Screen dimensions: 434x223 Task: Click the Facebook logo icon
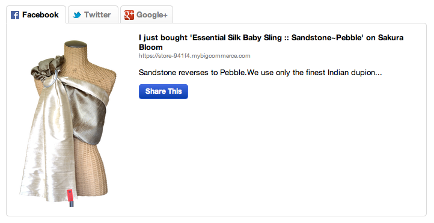[15, 15]
